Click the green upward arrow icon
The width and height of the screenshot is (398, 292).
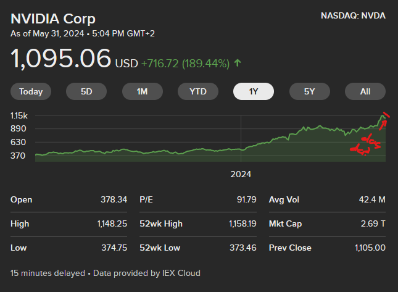tap(238, 63)
